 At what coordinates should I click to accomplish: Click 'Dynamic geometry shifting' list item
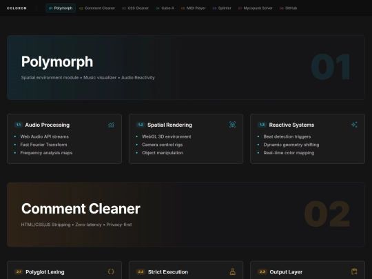click(291, 145)
